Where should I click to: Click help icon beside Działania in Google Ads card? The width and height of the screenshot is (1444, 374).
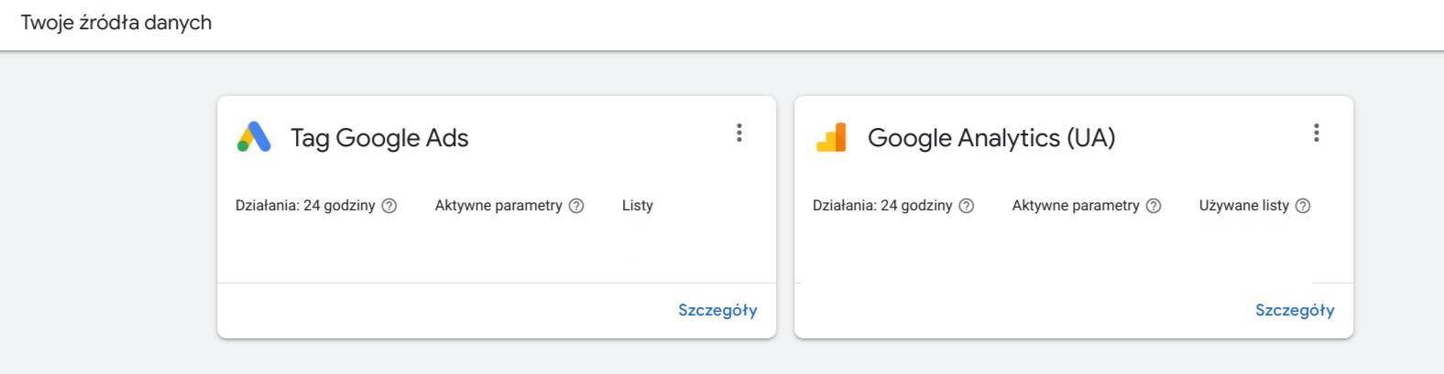click(389, 206)
